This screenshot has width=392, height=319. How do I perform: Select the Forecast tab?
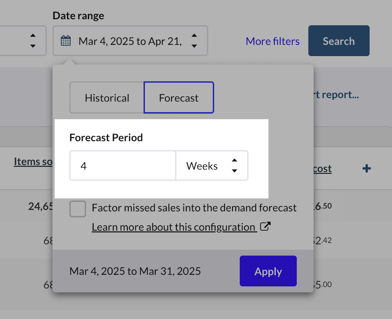point(179,98)
